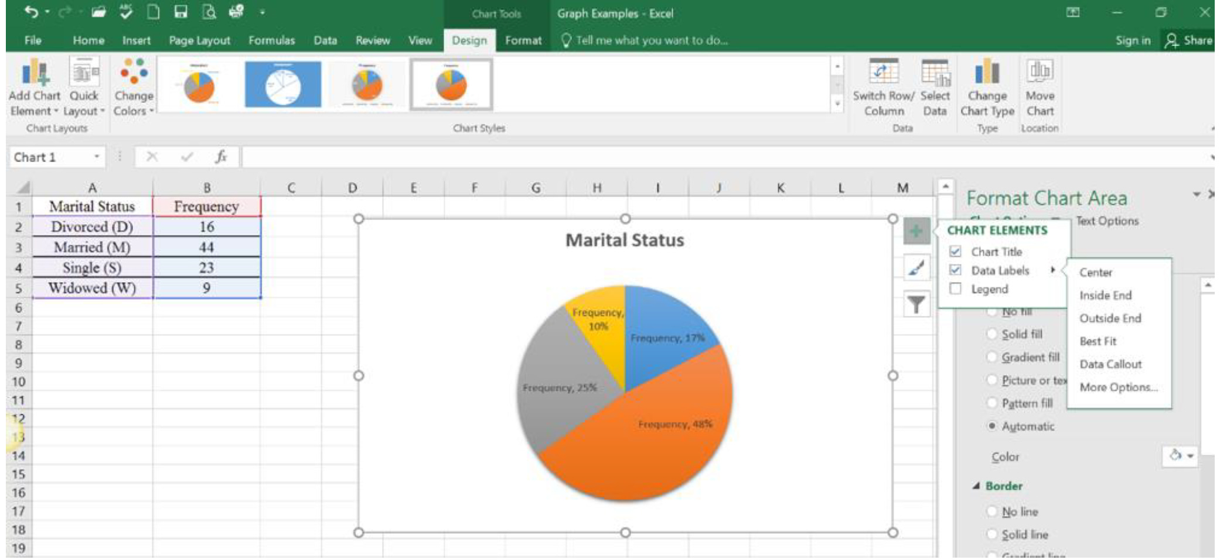This screenshot has width=1220, height=560.
Task: Enable the Legend checkbox
Action: click(955, 288)
